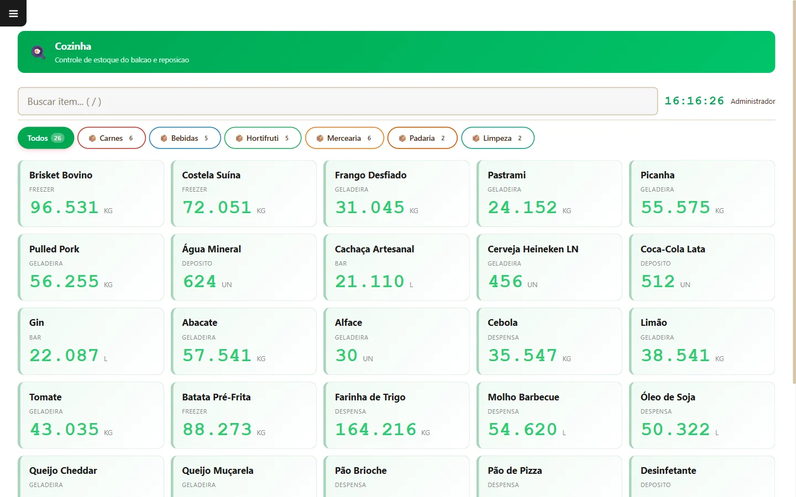Click the 456 quantity of Cerveja Heineken
Viewport: 796px width, 497px height.
click(505, 282)
